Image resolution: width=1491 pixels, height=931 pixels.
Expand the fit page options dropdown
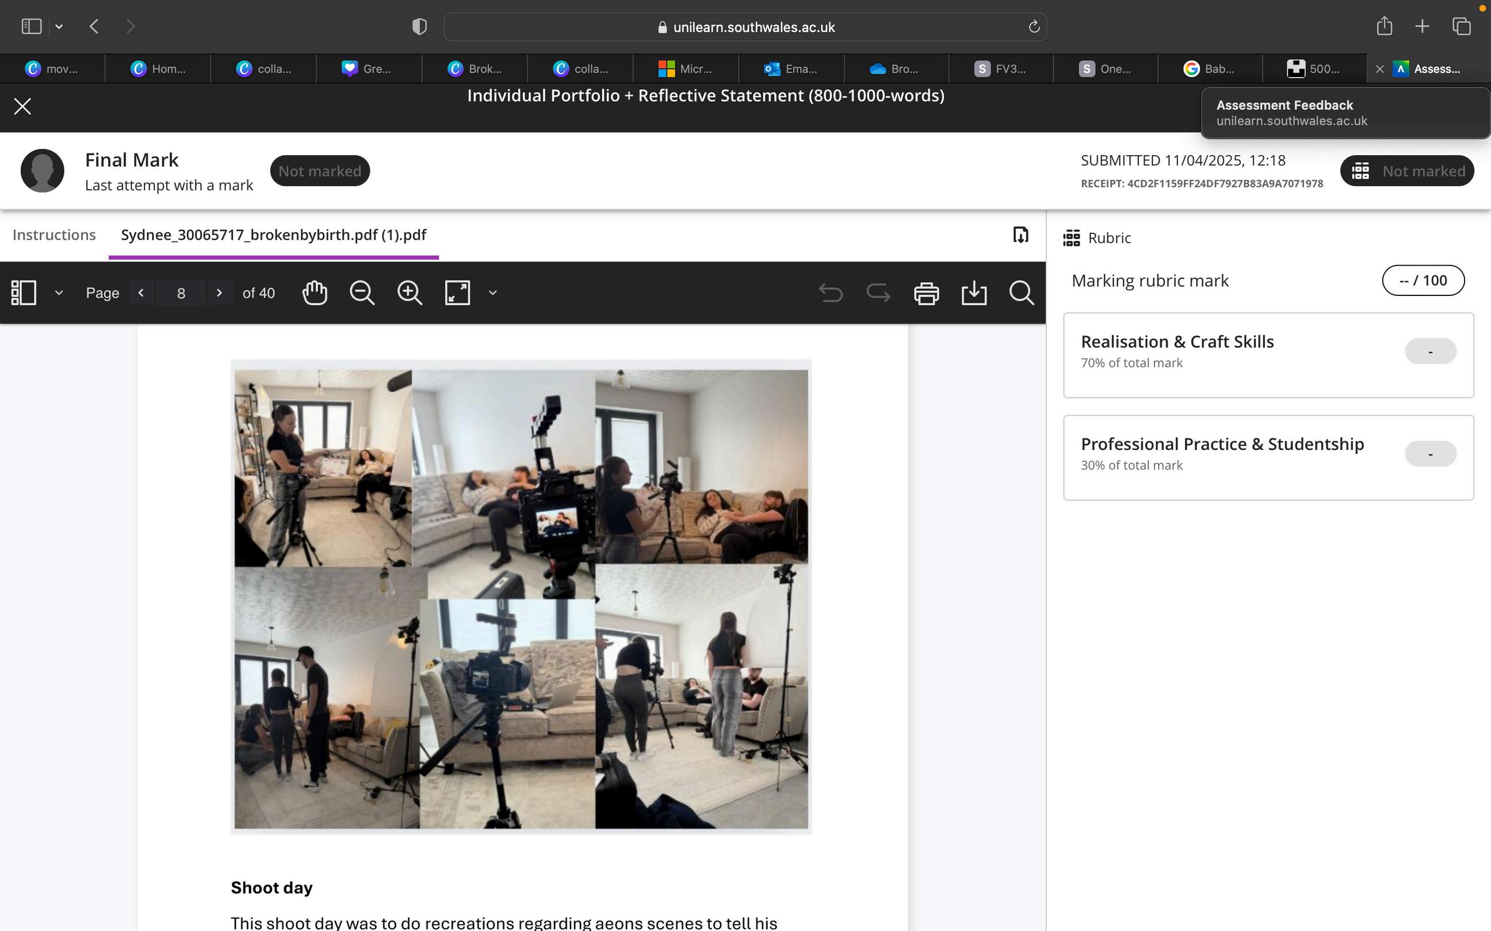[492, 293]
